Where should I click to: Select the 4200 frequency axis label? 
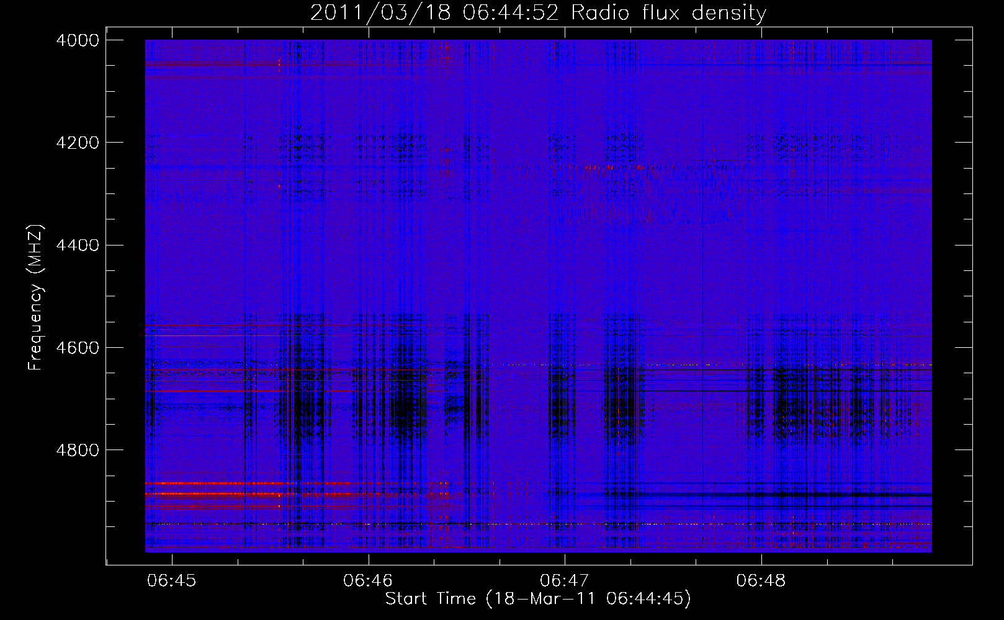coord(78,143)
